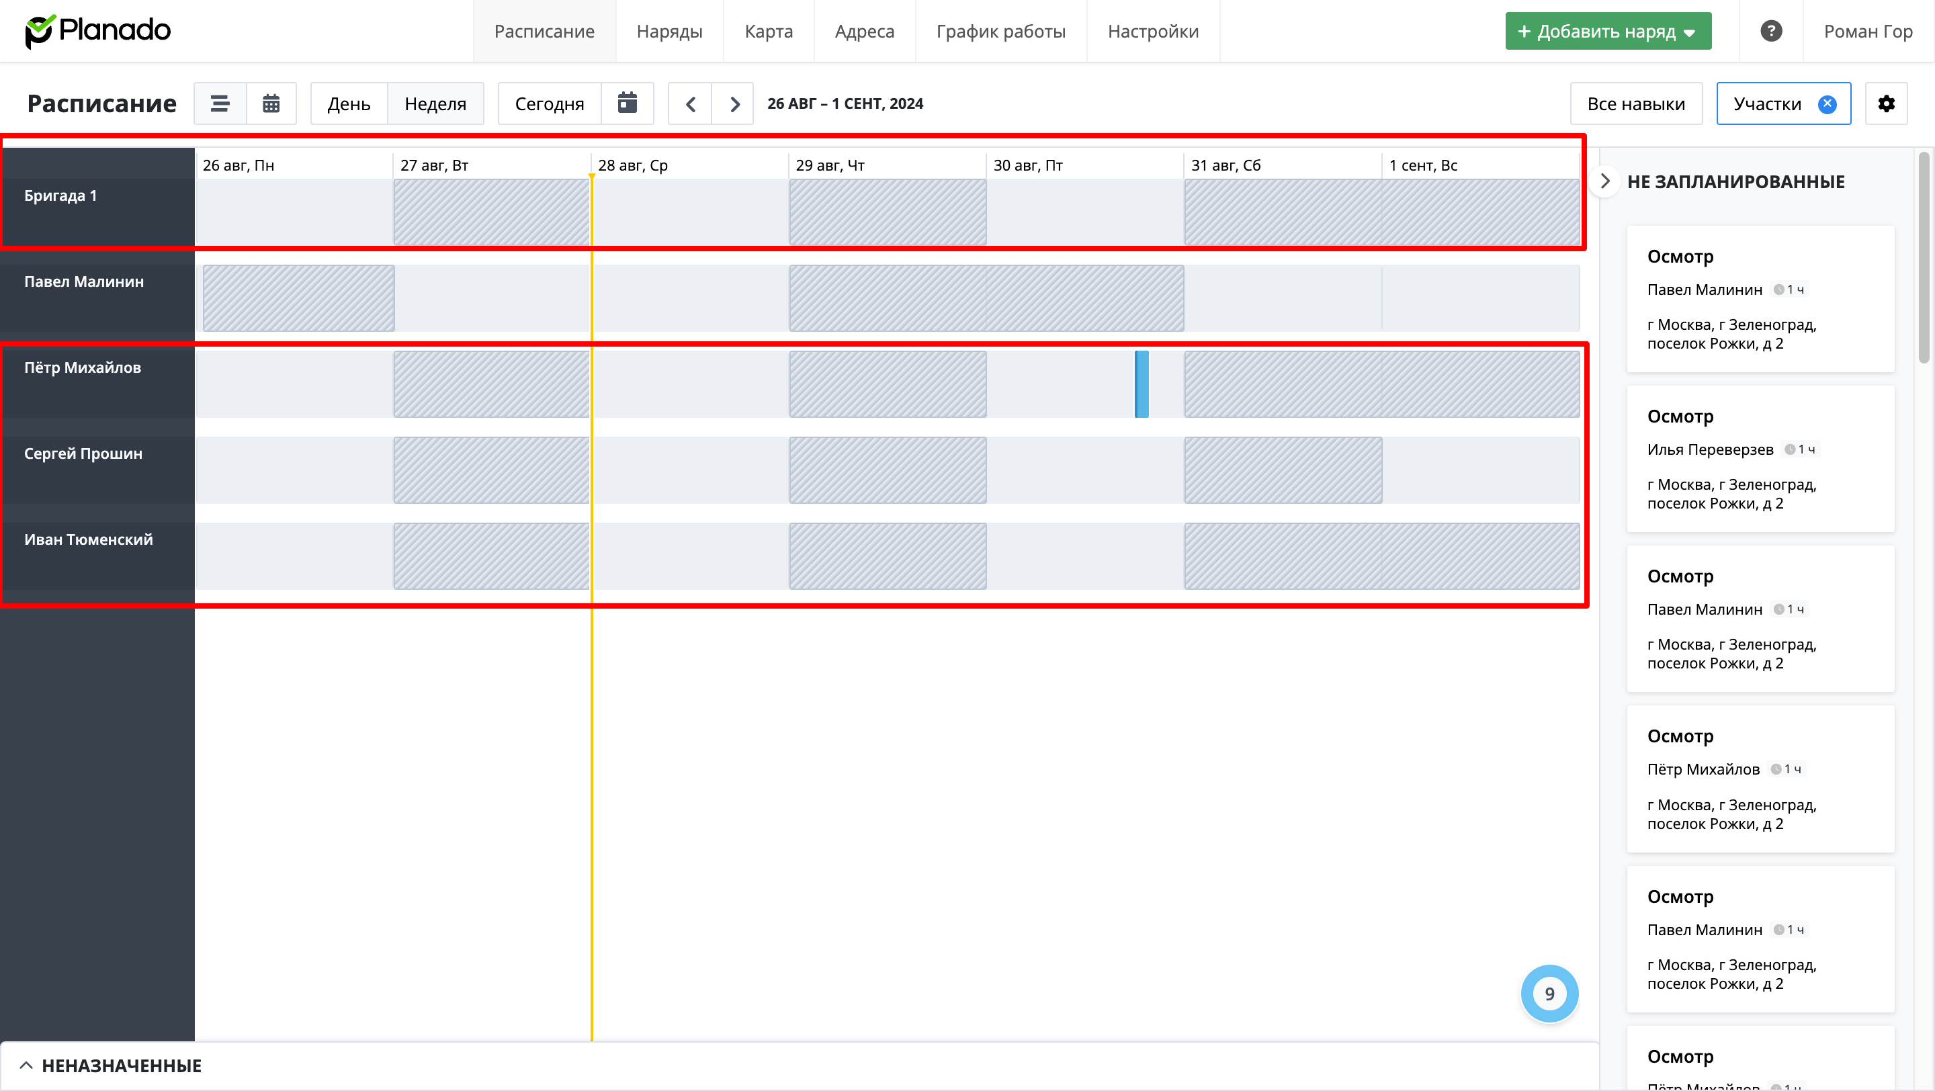
Task: Open Добавить наряд dropdown
Action: click(1608, 32)
